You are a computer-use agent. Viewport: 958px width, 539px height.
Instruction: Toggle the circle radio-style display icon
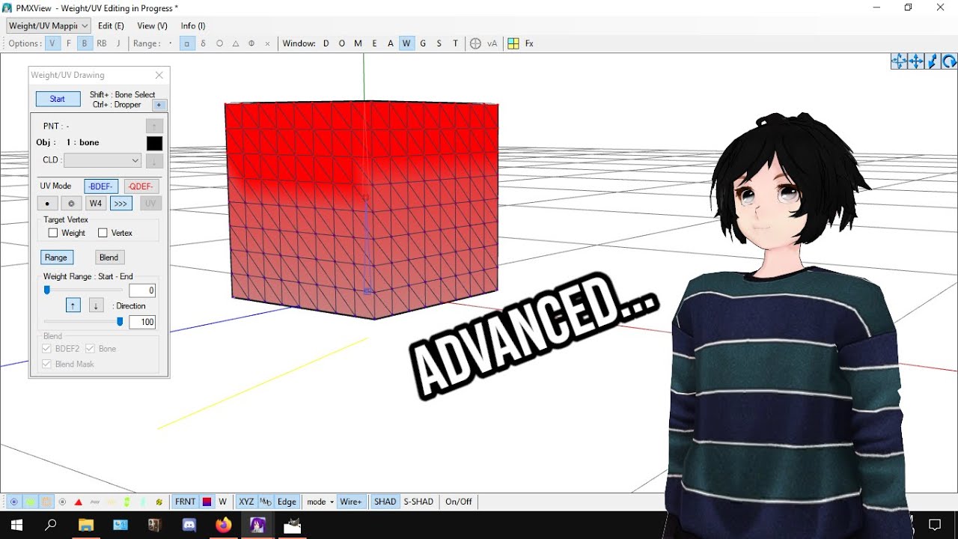click(x=62, y=502)
